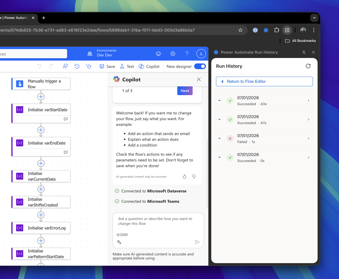Expand the 0s succeeded run dropdown
The image size is (339, 279).
pyautogui.click(x=219, y=158)
